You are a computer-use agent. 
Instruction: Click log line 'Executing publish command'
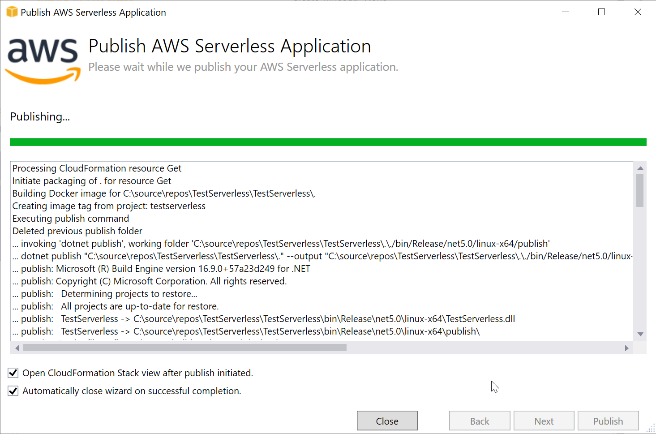(x=71, y=219)
